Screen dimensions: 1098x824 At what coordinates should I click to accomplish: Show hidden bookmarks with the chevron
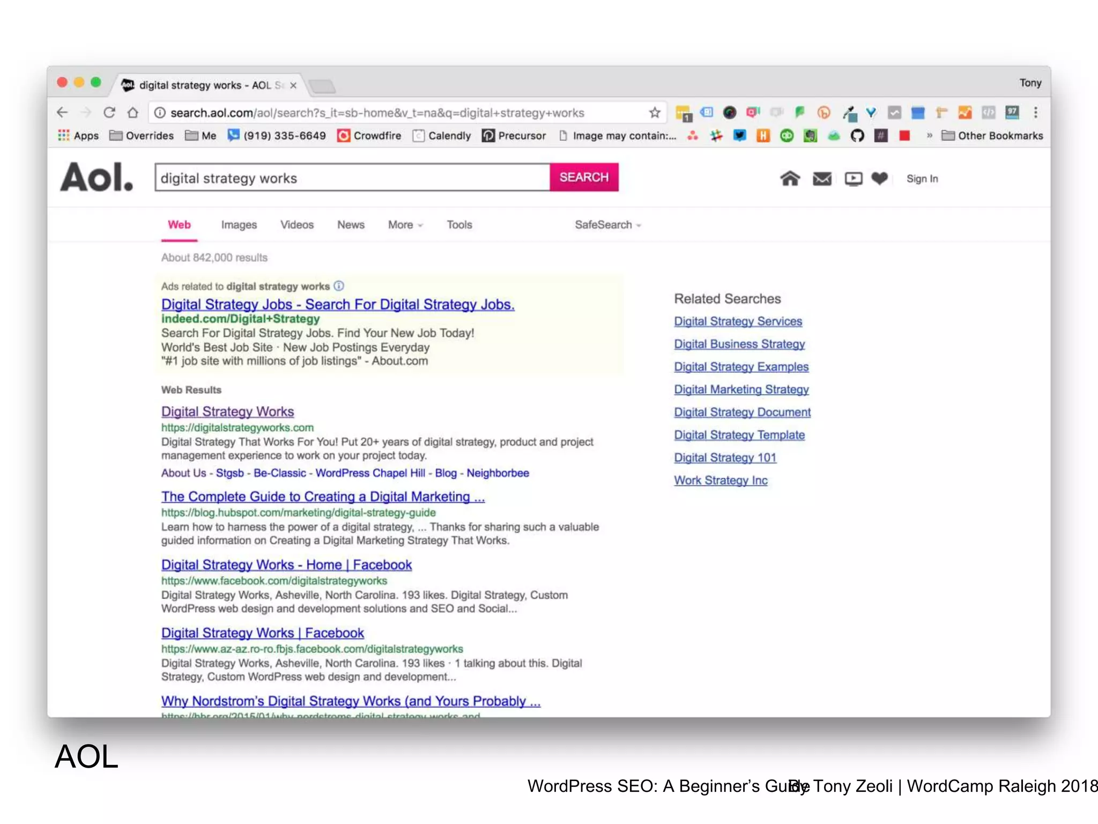pyautogui.click(x=929, y=136)
